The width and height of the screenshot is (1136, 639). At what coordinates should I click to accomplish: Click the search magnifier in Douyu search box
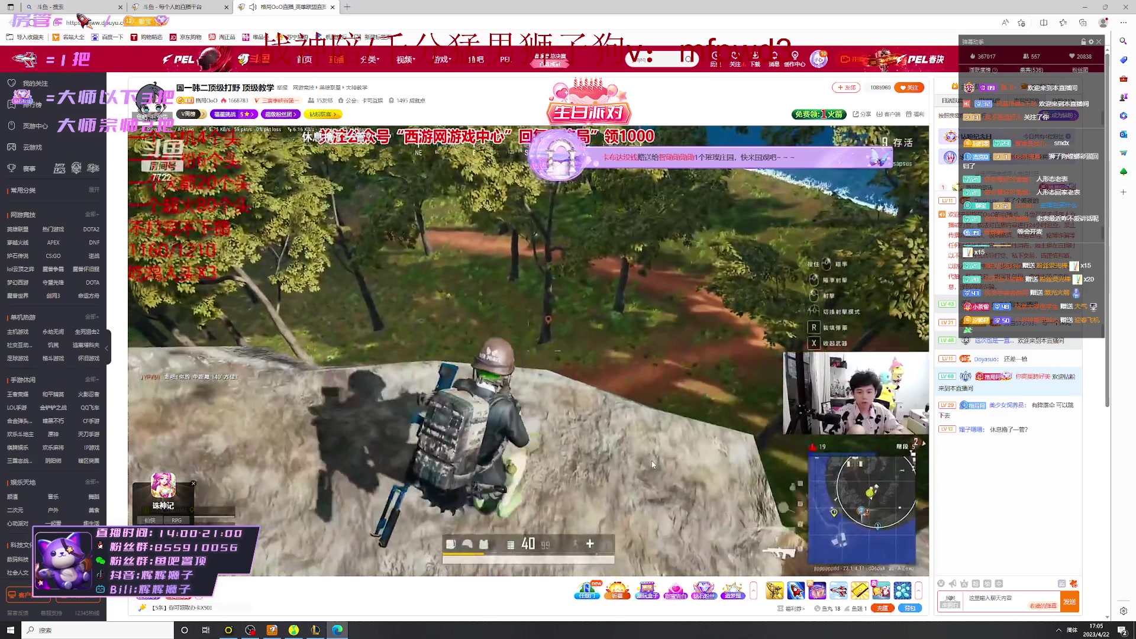(x=689, y=59)
